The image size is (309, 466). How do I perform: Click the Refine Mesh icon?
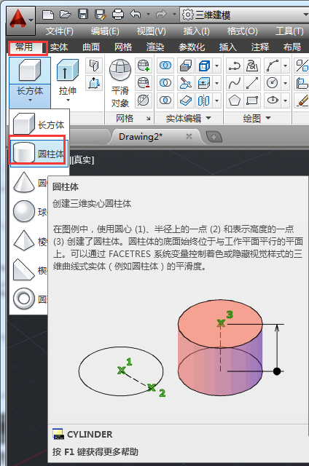point(144,100)
